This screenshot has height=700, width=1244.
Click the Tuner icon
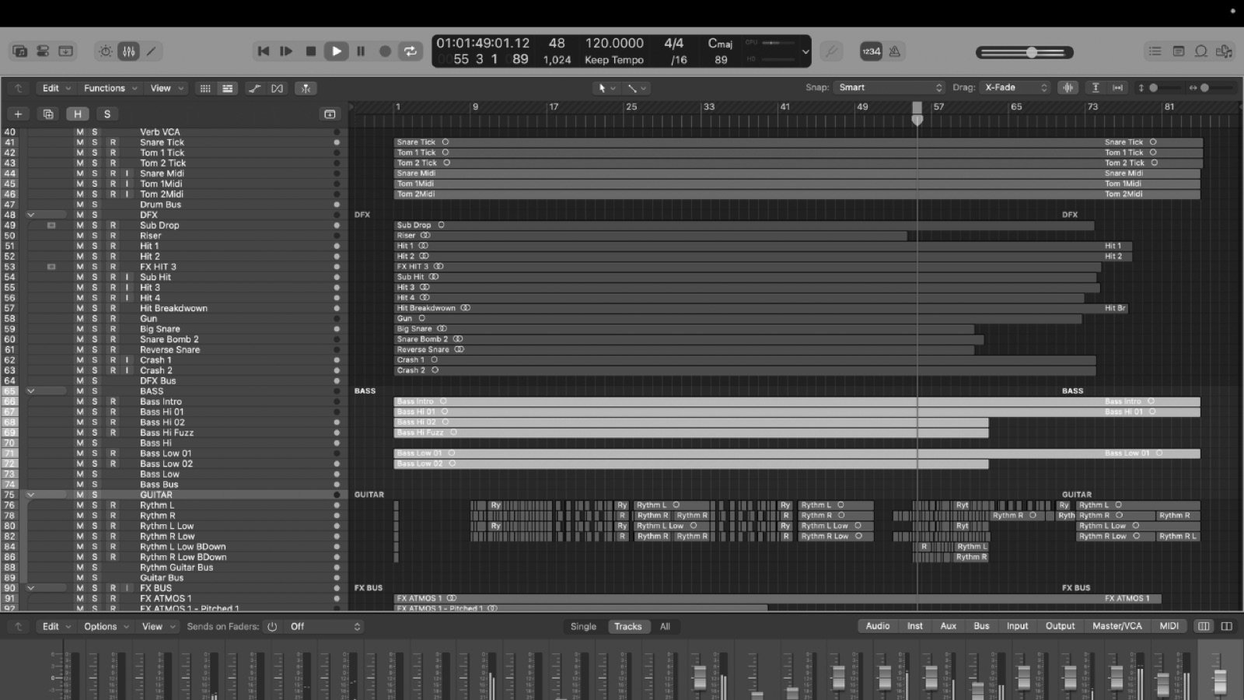(831, 51)
